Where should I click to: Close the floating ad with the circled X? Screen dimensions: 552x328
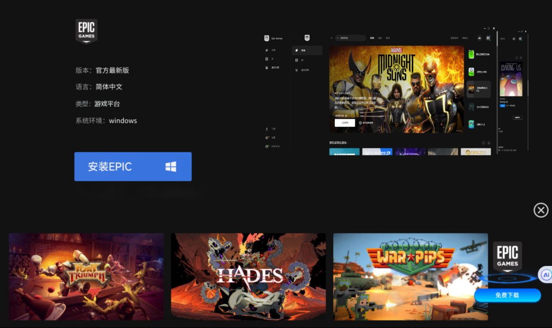click(x=541, y=210)
